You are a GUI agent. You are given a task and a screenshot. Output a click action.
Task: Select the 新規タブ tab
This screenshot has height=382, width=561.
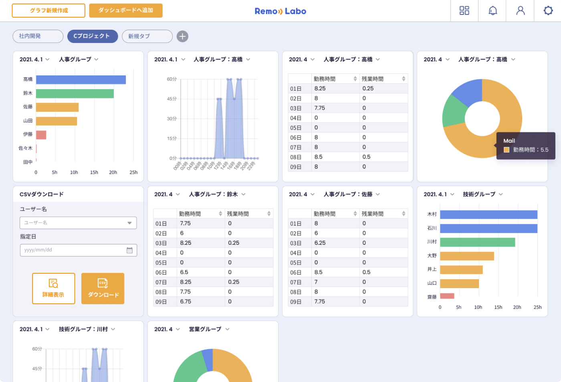pos(147,37)
